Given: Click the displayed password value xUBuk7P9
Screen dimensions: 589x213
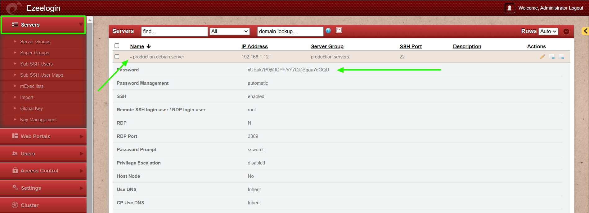Looking at the screenshot, I should [289, 70].
